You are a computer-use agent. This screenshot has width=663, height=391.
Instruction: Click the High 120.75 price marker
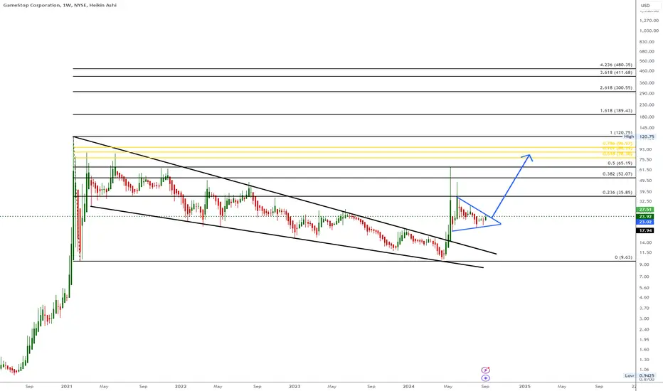pyautogui.click(x=640, y=136)
